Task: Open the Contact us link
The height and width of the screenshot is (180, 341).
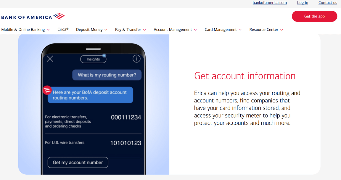Action: click(328, 3)
